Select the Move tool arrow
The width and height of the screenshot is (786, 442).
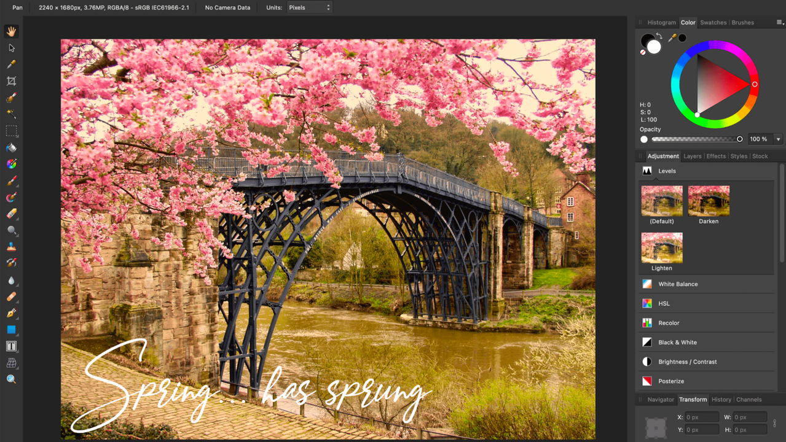11,48
